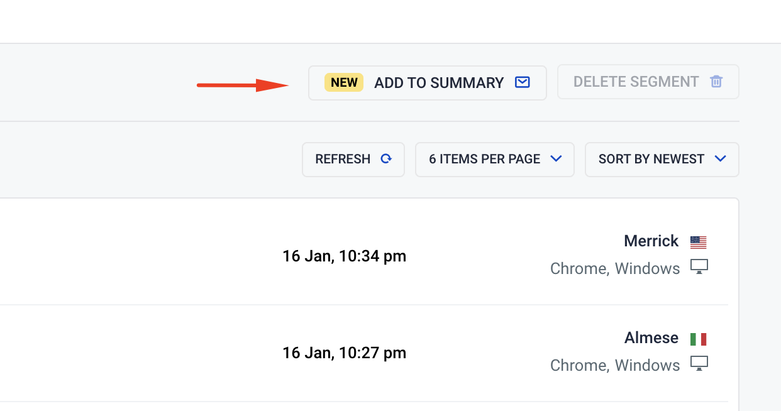Click the ADD TO SUMMARY button
The height and width of the screenshot is (411, 781).
427,82
